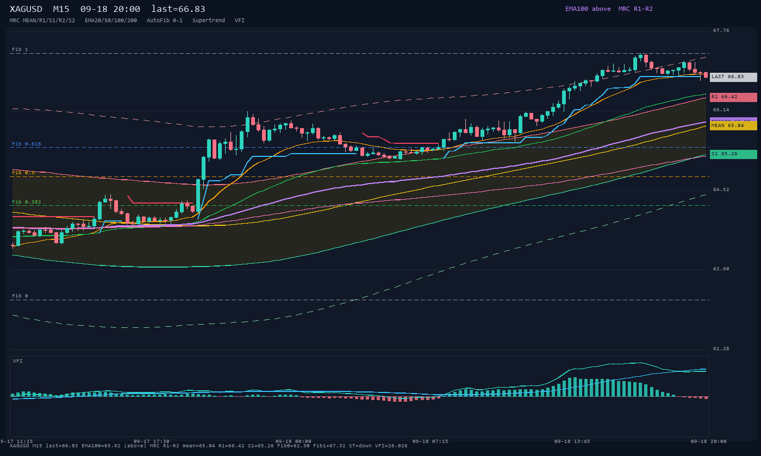
Task: Select the MRC MEAN/R1/S1/R2/S2 indicator label
Action: [42, 21]
